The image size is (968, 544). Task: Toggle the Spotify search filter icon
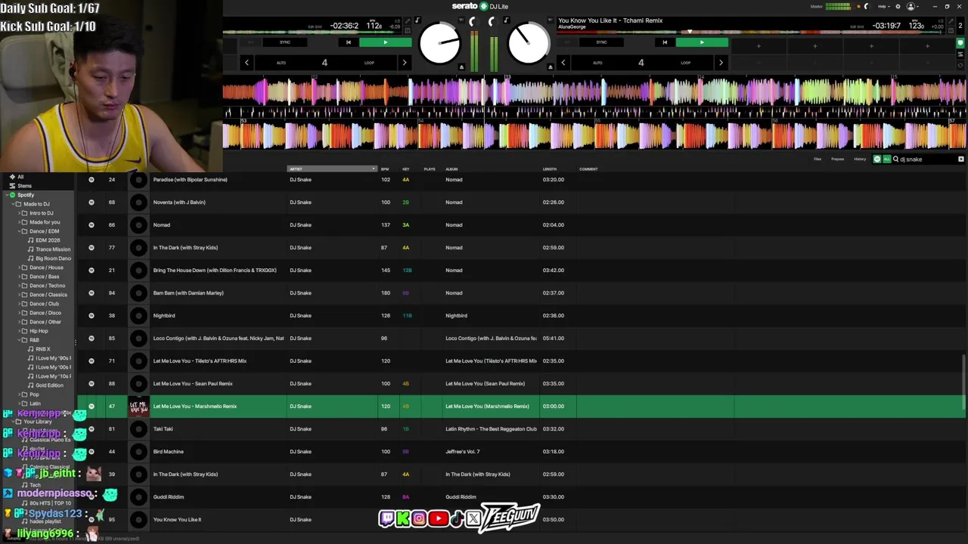pyautogui.click(x=877, y=159)
